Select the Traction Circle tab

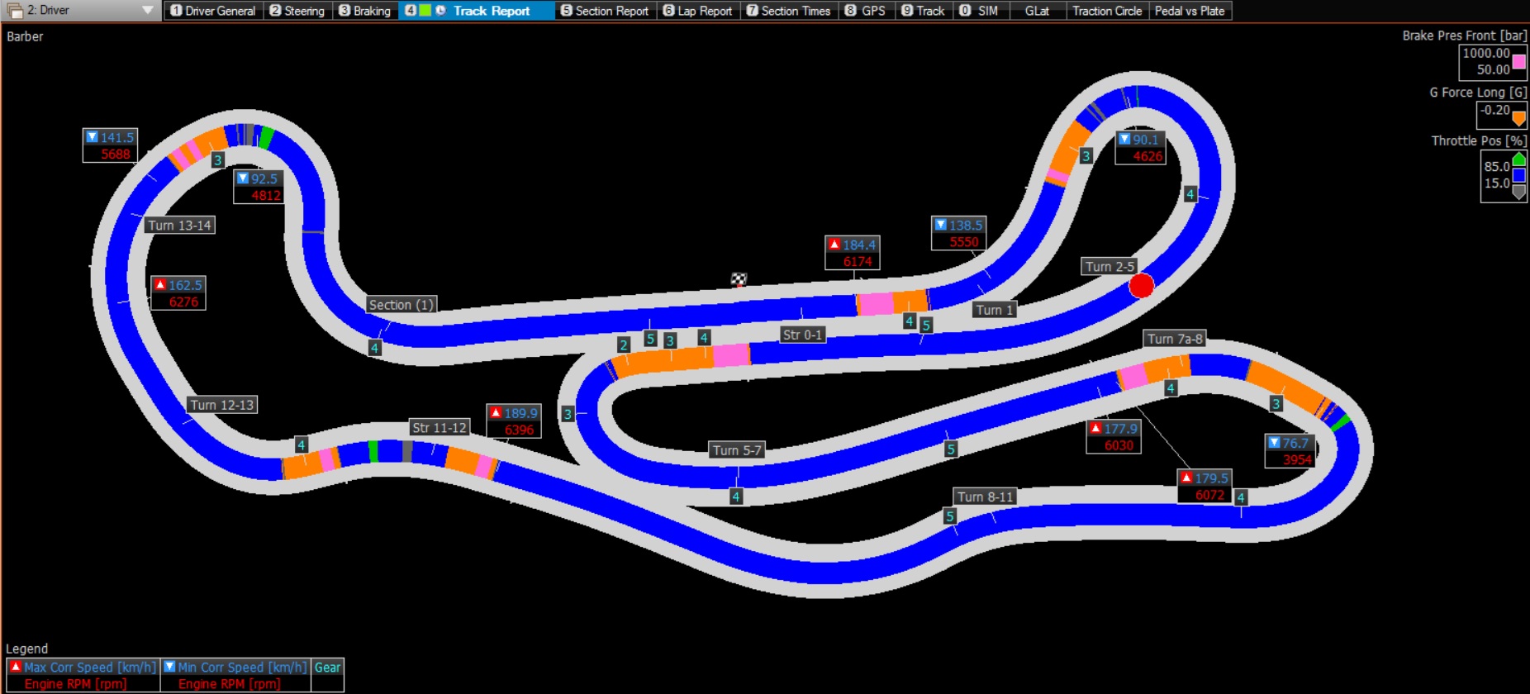point(1106,11)
